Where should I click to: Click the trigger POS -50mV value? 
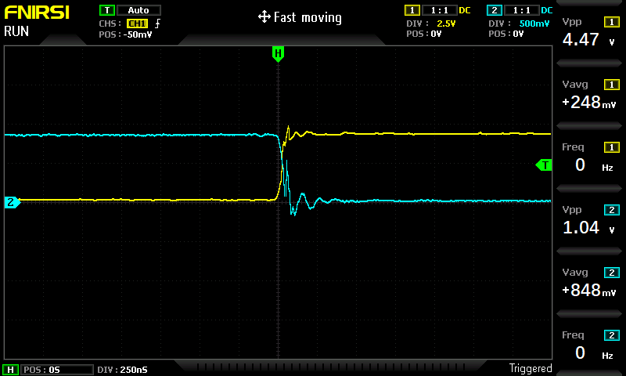138,34
